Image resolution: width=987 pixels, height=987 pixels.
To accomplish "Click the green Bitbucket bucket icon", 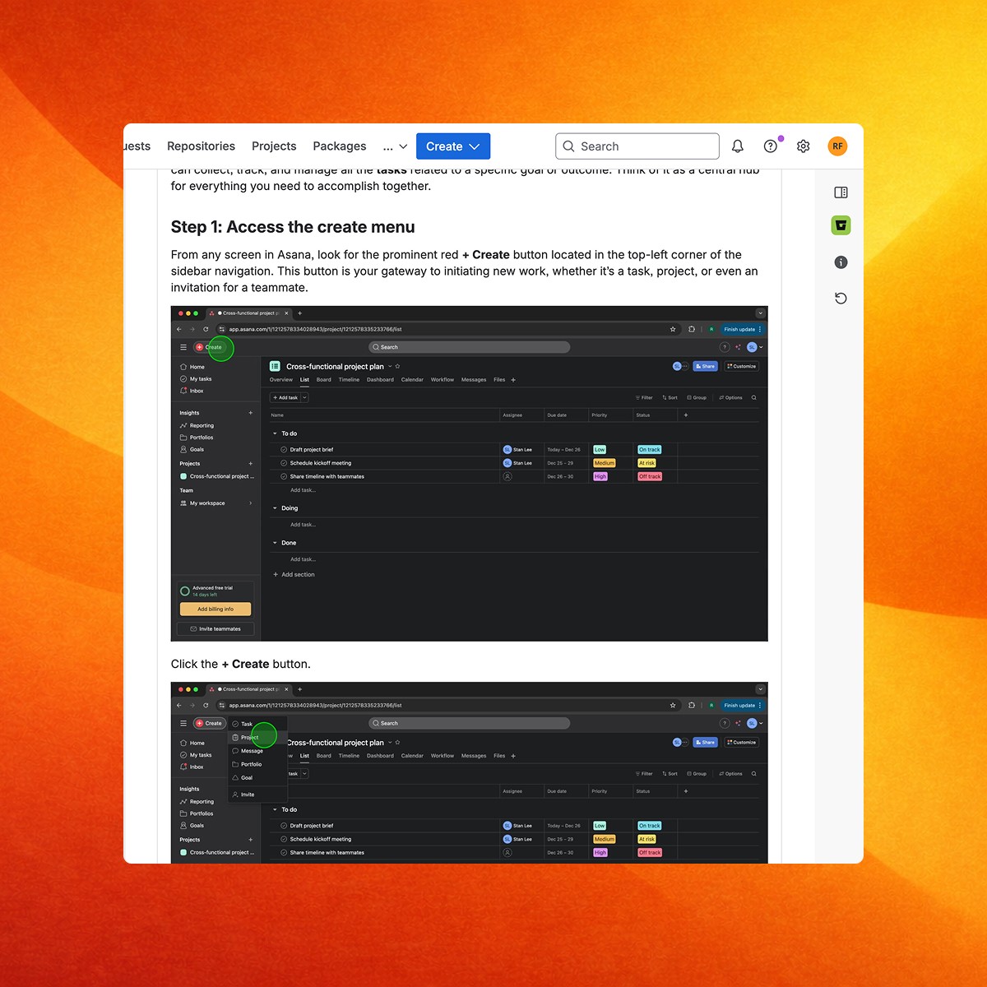I will pos(841,225).
